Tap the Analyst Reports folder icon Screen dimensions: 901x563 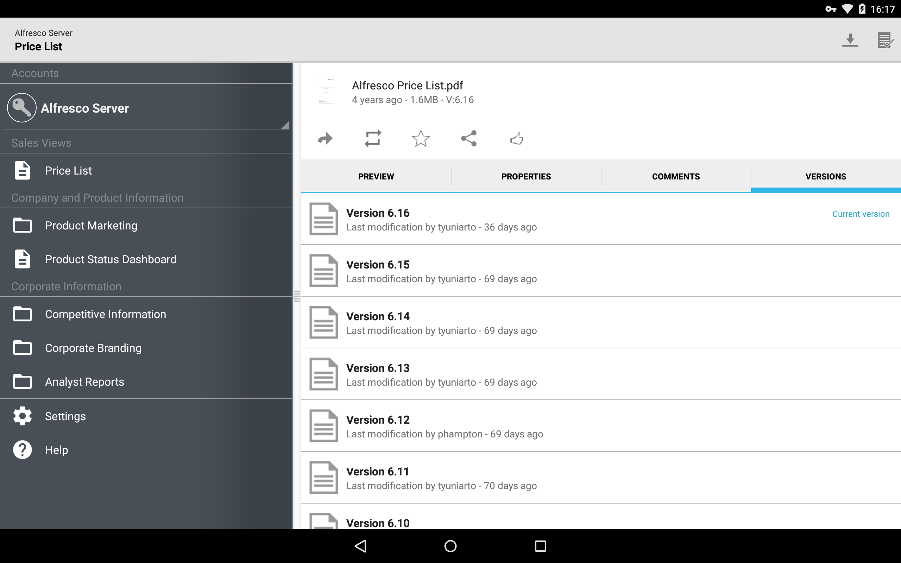pyautogui.click(x=22, y=382)
